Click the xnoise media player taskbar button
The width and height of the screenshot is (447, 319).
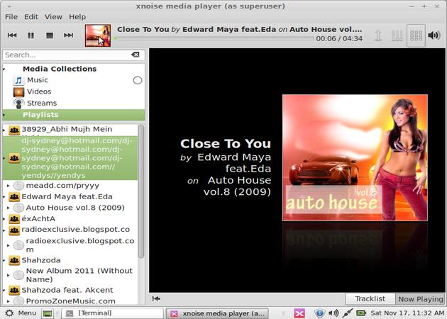tap(217, 313)
